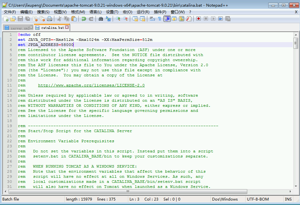Stop macro recording with the square icon
The height and width of the screenshot is (205, 300).
point(206,19)
